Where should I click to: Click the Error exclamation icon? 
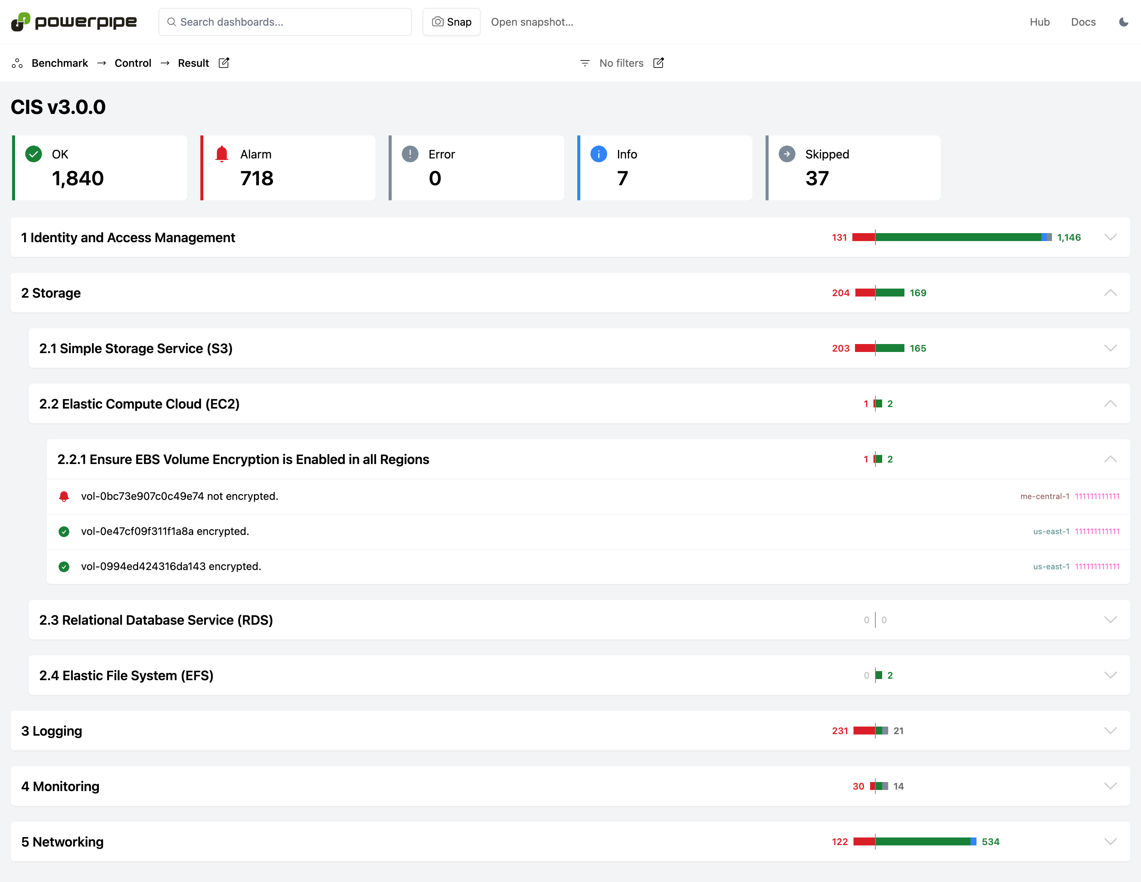[410, 154]
